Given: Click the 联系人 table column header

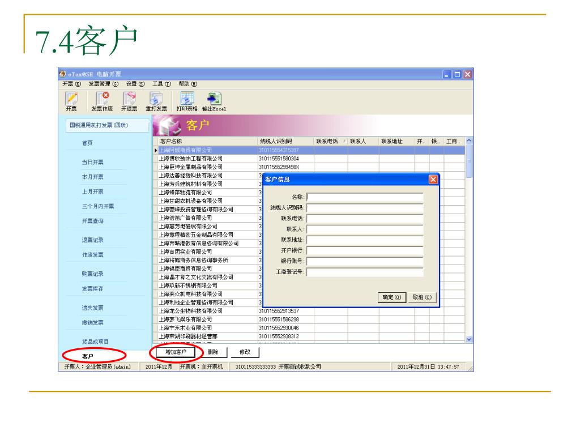Looking at the screenshot, I should tap(363, 141).
